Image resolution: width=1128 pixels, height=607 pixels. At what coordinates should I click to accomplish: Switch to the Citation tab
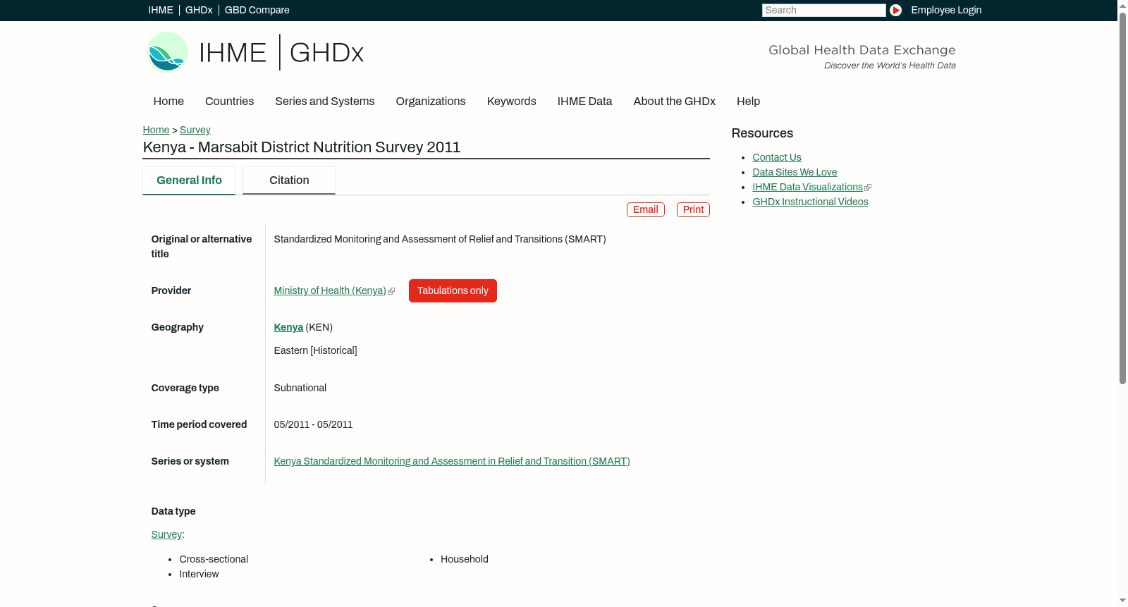pyautogui.click(x=289, y=180)
